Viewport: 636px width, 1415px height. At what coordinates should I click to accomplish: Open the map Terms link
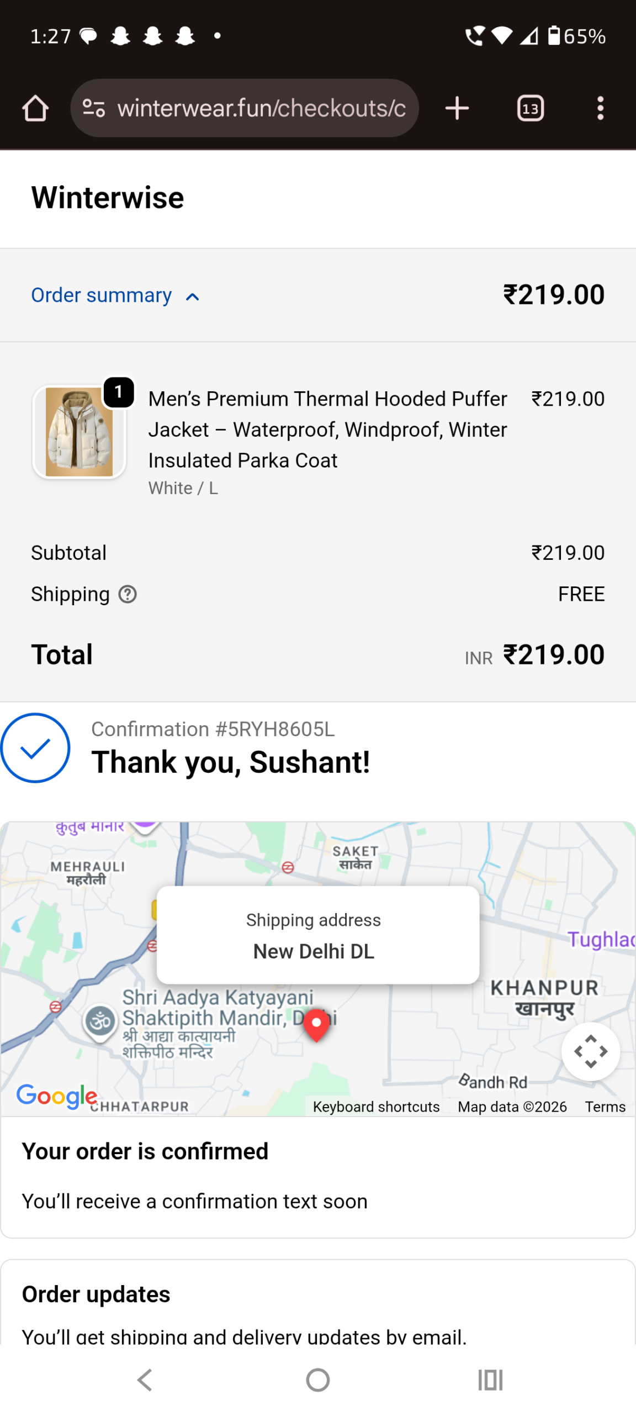click(605, 1107)
